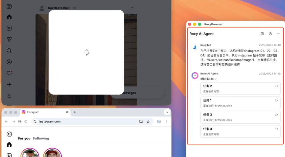Bookmark this page with the star icon
285x157 pixels.
[148, 122]
